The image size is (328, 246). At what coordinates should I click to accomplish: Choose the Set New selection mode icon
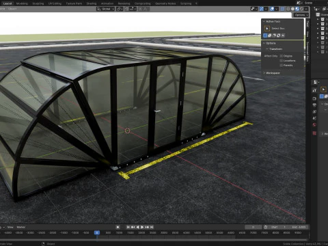pos(265,36)
